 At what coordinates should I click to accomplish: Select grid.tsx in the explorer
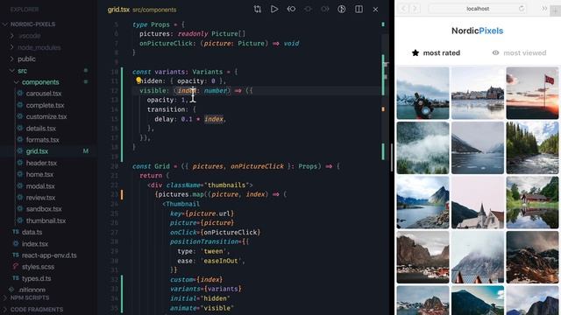click(x=37, y=151)
